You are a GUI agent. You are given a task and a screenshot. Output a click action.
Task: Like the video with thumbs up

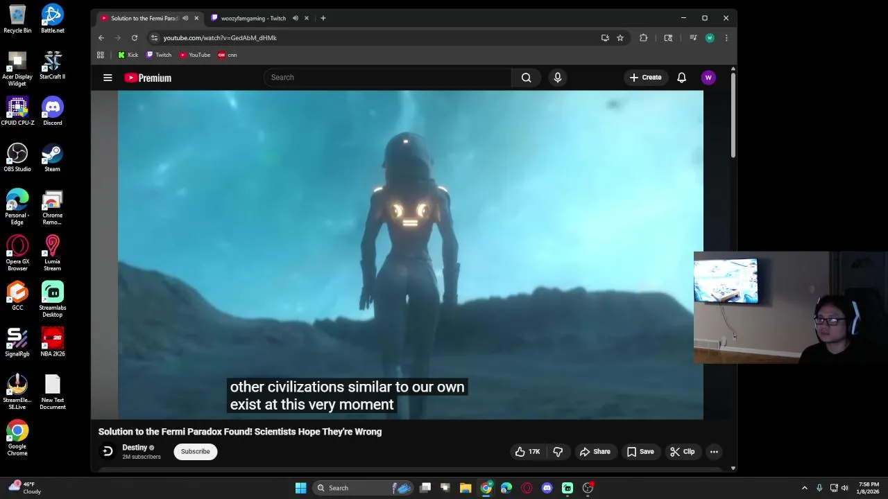click(x=528, y=452)
